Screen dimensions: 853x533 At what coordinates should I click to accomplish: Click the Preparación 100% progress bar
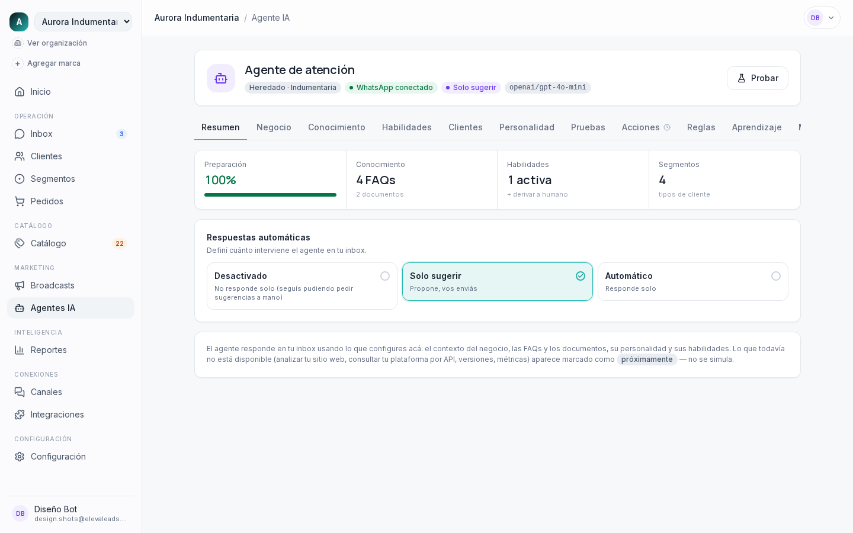(x=270, y=195)
